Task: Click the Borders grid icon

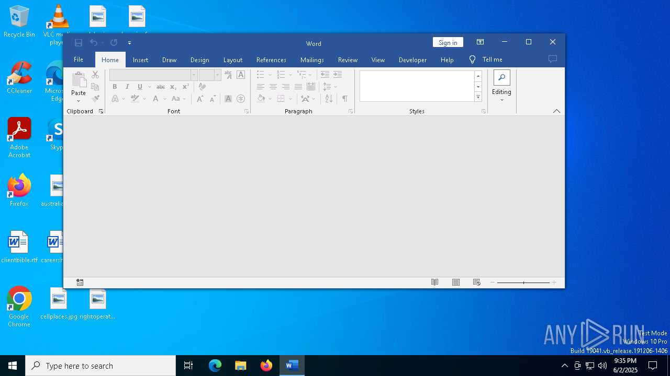Action: (x=281, y=99)
